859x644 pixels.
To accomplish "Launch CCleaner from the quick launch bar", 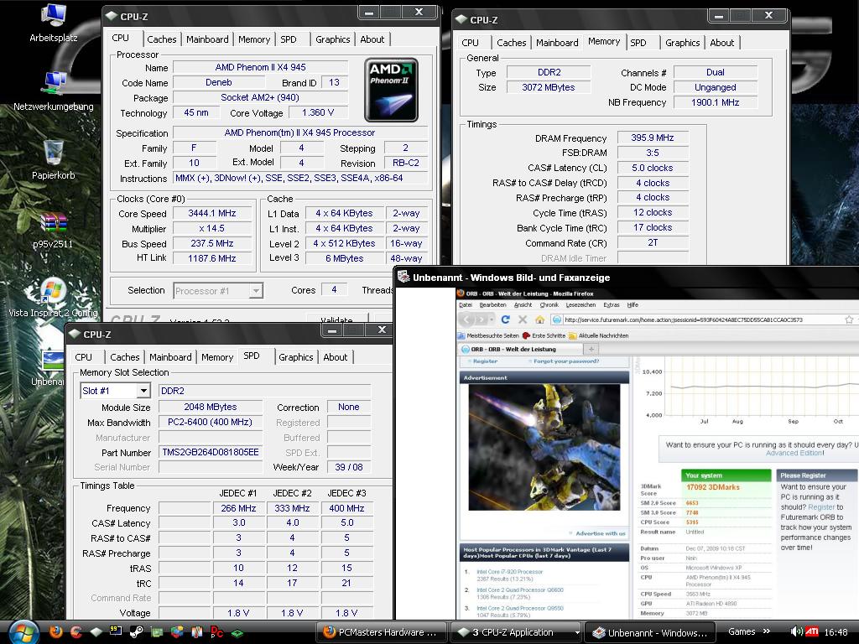I will point(76,632).
